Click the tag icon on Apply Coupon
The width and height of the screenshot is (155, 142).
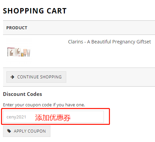9,131
